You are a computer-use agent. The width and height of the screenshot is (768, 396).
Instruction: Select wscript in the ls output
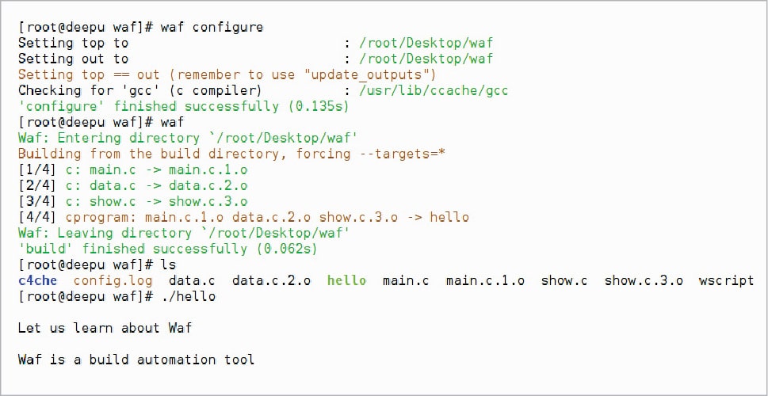(x=726, y=280)
